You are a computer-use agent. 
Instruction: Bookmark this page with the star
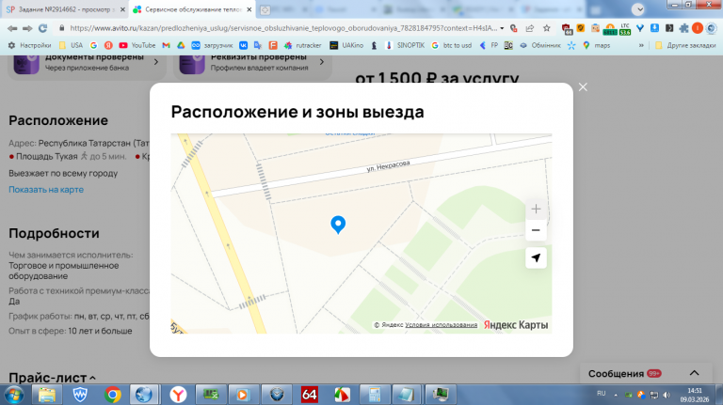point(546,28)
